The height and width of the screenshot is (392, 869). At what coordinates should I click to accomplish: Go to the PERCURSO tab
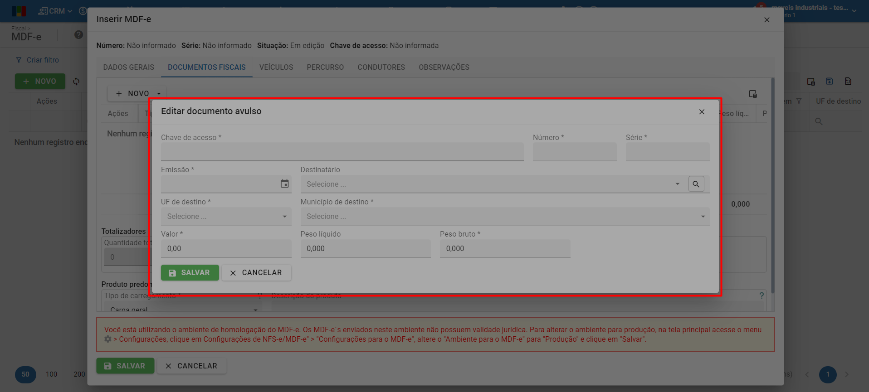(x=325, y=67)
